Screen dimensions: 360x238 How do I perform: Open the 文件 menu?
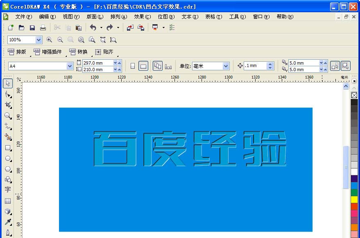(x=24, y=17)
